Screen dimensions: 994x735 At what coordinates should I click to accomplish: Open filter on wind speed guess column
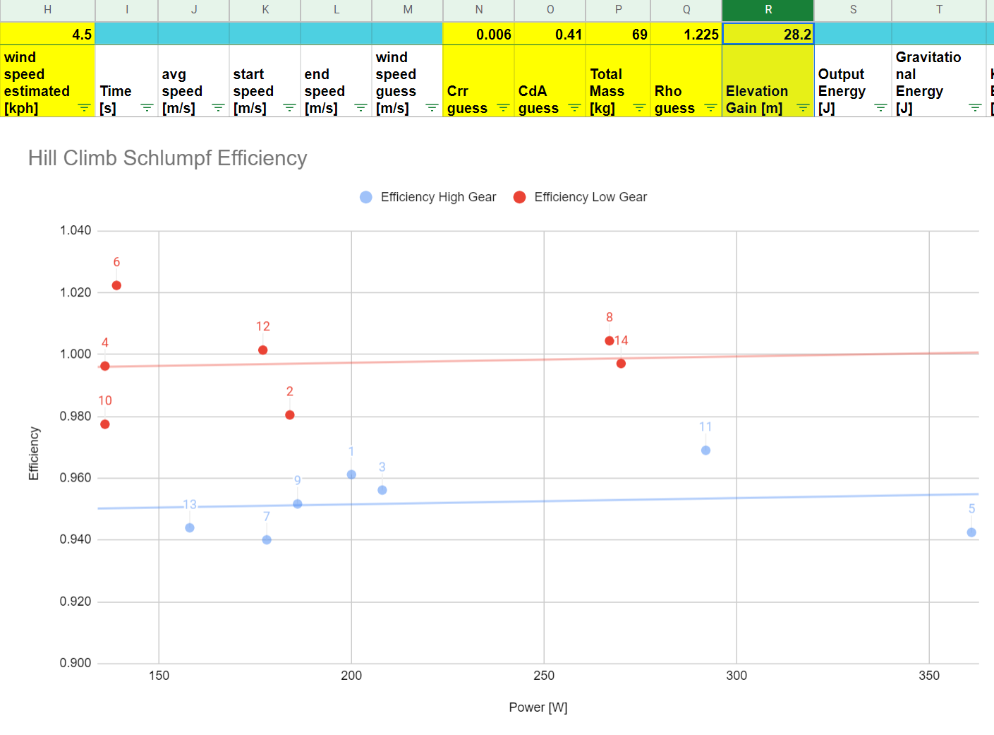(432, 108)
